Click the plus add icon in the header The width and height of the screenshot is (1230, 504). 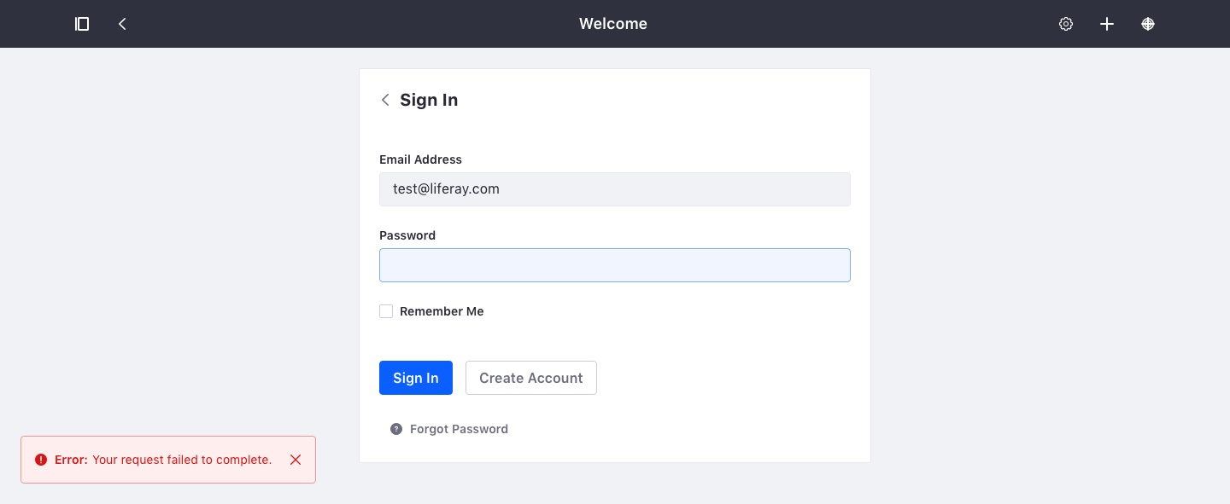click(1107, 24)
